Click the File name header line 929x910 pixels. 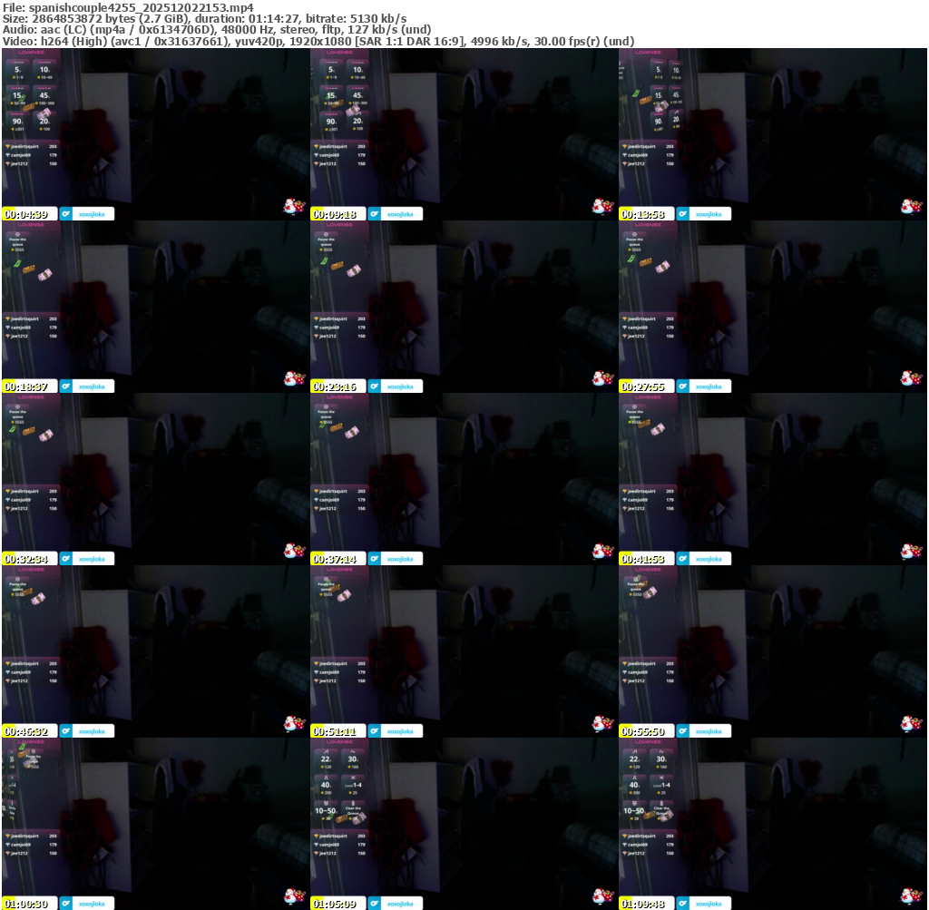128,7
